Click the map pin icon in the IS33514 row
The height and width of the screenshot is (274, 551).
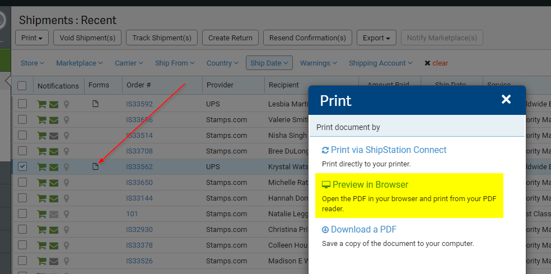pos(66,136)
